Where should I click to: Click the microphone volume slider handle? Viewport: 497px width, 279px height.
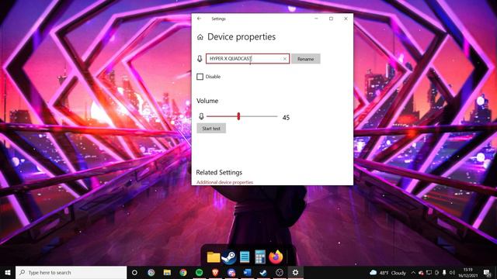click(238, 116)
